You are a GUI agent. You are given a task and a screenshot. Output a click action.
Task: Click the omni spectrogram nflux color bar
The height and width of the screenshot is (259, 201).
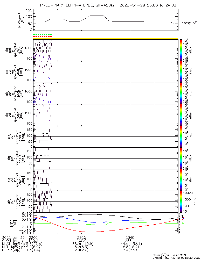click(181, 50)
